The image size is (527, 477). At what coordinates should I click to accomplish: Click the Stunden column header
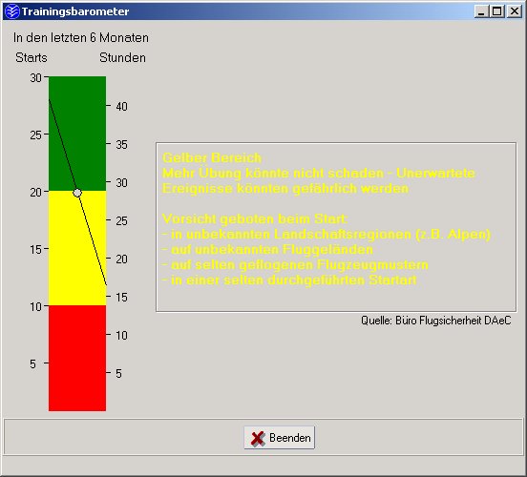click(x=122, y=57)
